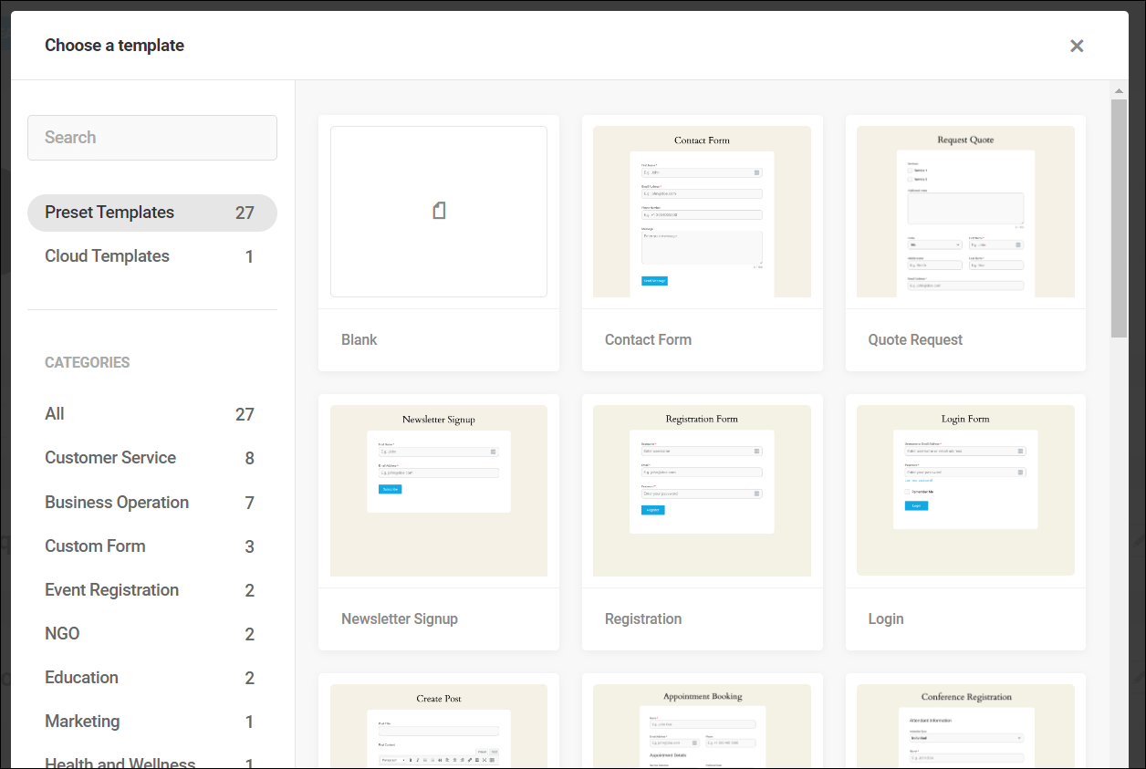View Custom Form category templates
This screenshot has height=769, width=1146.
click(x=95, y=546)
